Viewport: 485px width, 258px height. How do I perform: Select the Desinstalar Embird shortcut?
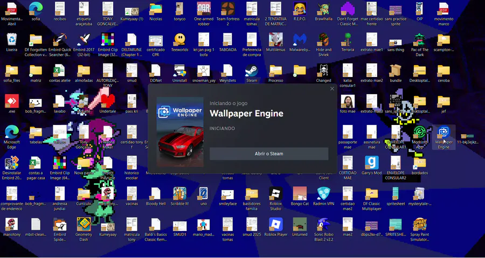[12, 169]
